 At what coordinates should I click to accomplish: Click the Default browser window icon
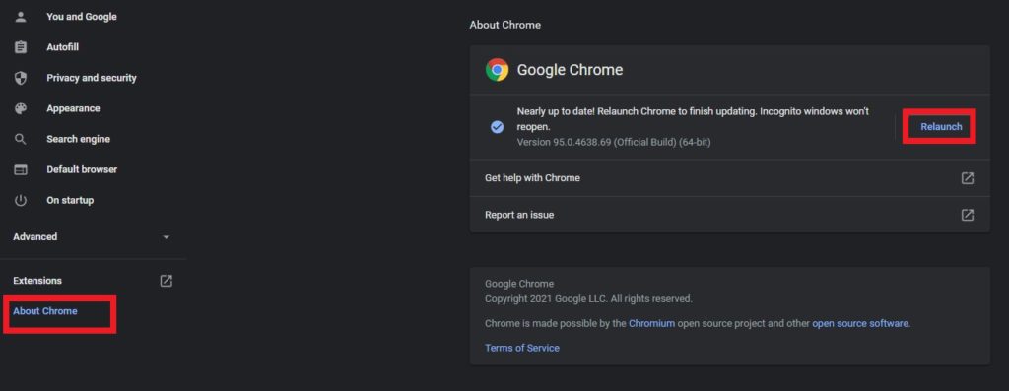click(x=21, y=169)
